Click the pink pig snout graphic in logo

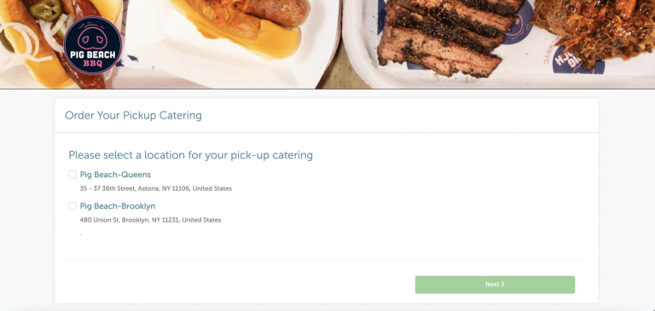93,38
